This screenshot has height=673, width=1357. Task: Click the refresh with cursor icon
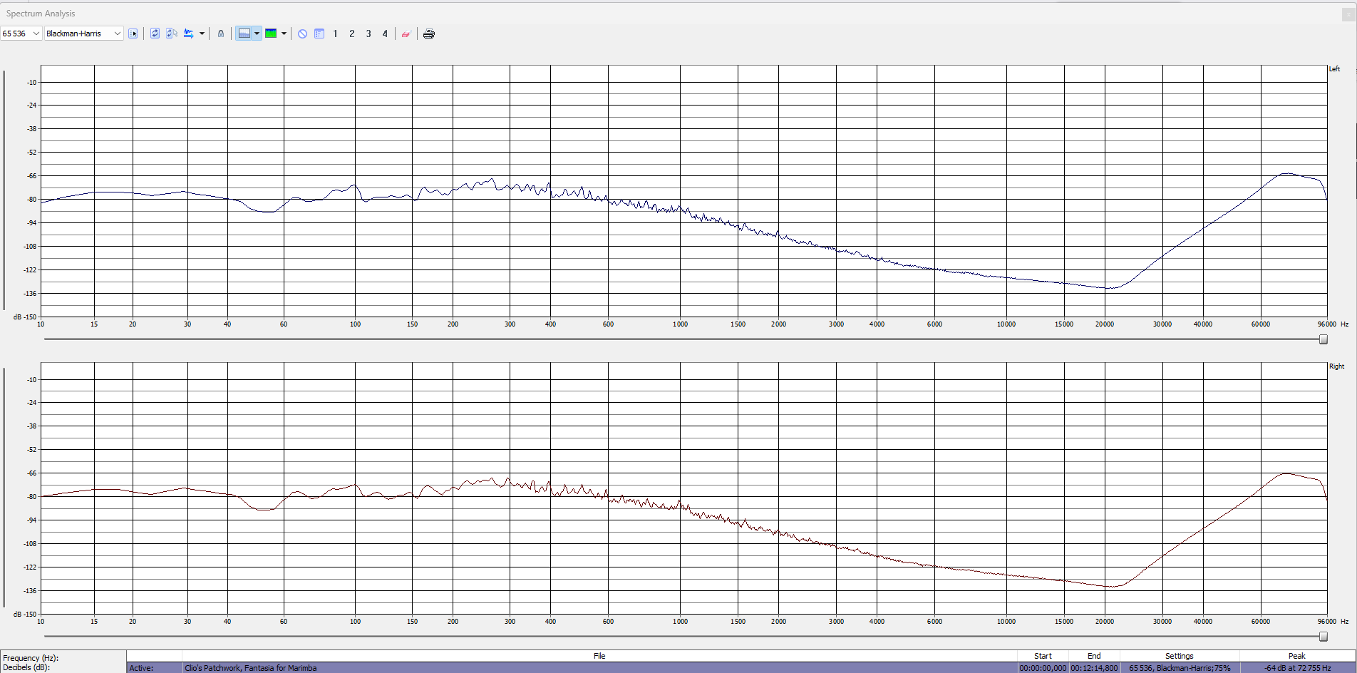[172, 34]
